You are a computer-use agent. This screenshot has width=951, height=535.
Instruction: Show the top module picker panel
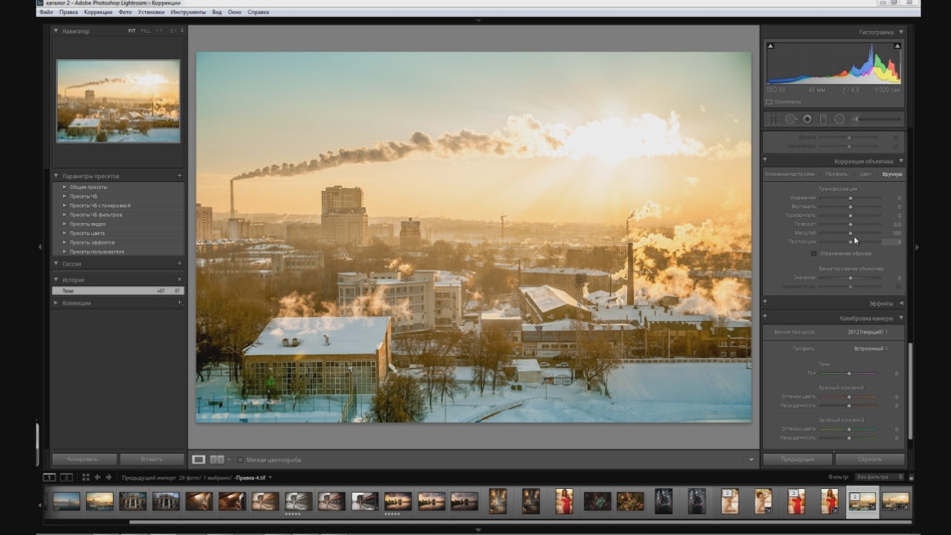click(478, 21)
